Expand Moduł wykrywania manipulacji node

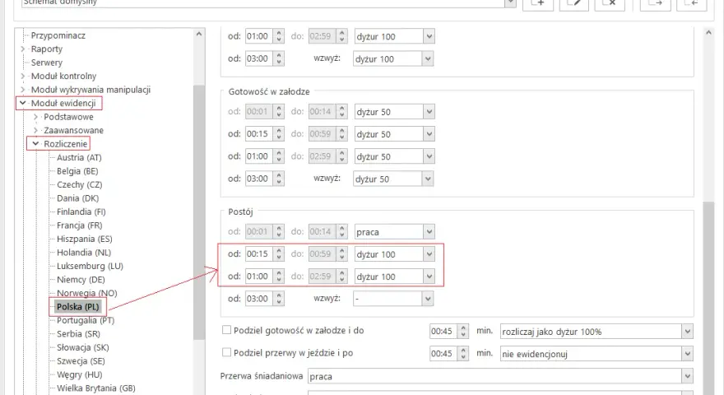click(23, 90)
